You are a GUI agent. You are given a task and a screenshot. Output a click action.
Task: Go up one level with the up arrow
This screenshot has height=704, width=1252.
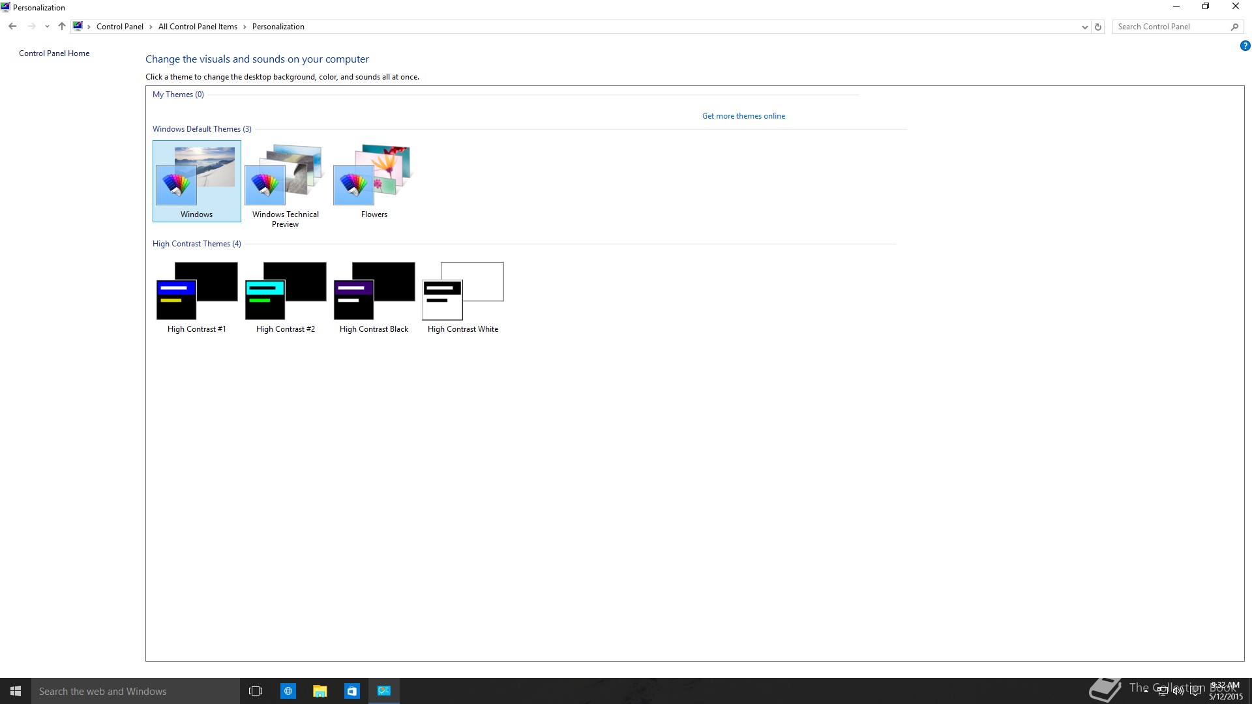click(x=61, y=27)
